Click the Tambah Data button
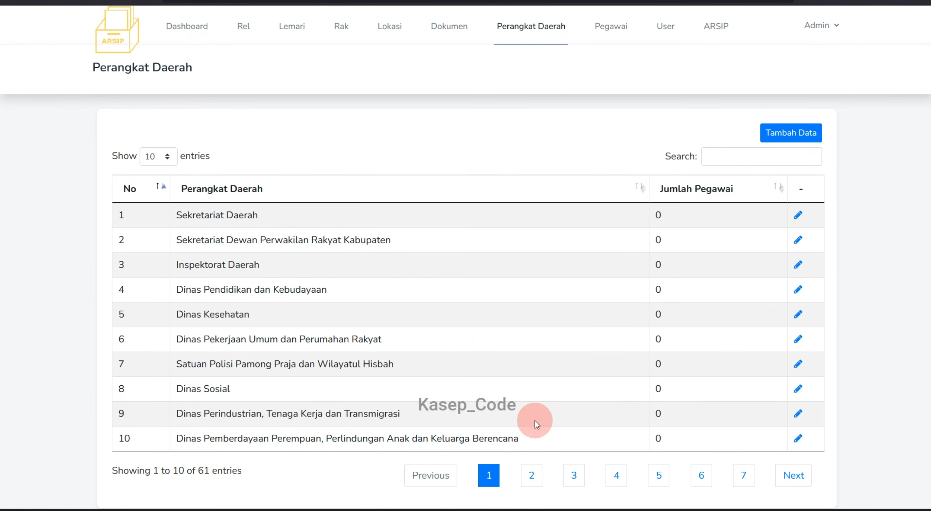 tap(791, 133)
